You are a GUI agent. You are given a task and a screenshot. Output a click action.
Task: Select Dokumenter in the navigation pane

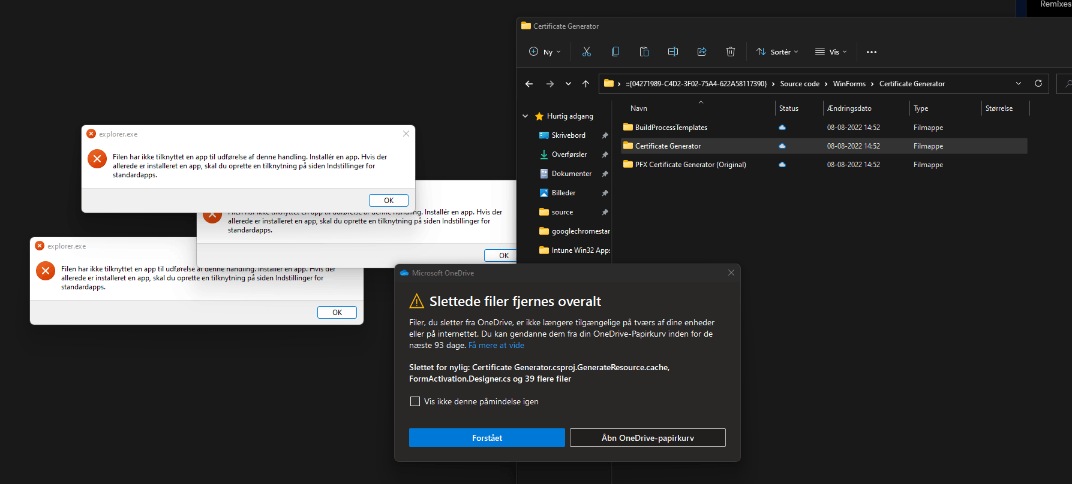coord(572,174)
